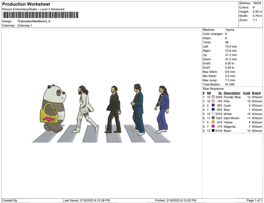
Task: Click the Colors value 9
Action: tap(254, 7)
